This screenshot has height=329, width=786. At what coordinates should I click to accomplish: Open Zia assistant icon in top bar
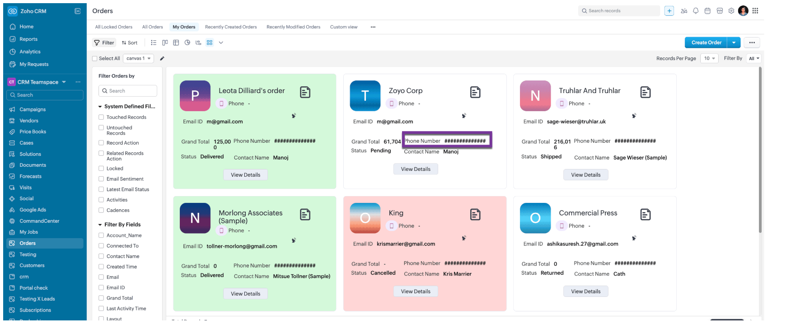tap(684, 11)
